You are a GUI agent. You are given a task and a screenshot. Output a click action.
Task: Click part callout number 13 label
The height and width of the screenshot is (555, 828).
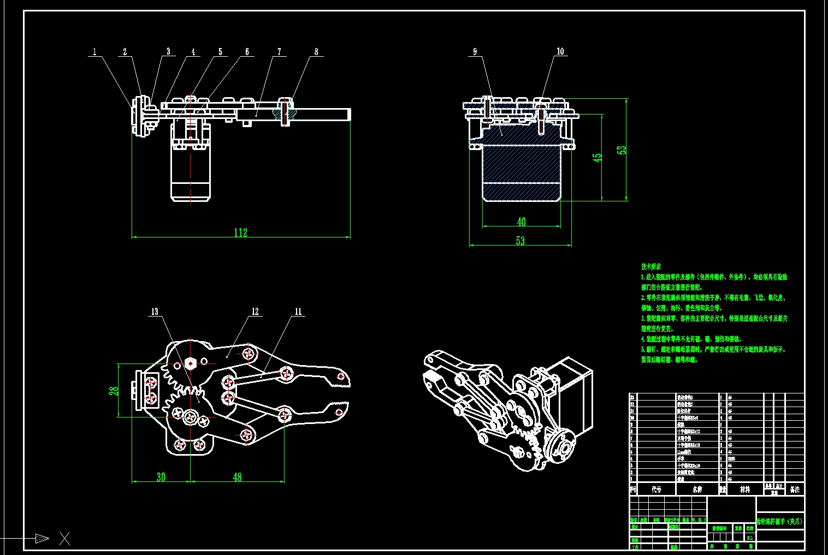pos(155,312)
